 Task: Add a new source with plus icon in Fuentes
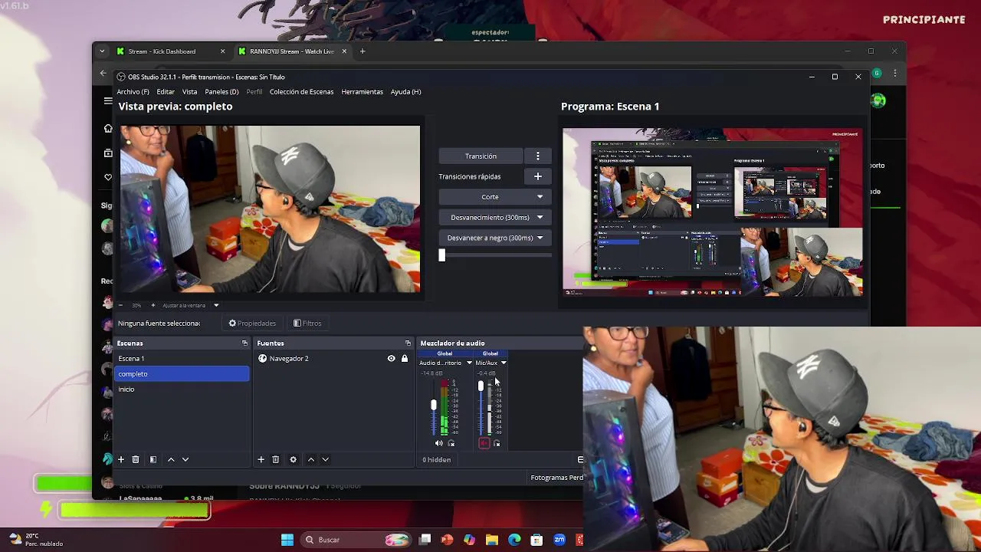pyautogui.click(x=261, y=459)
